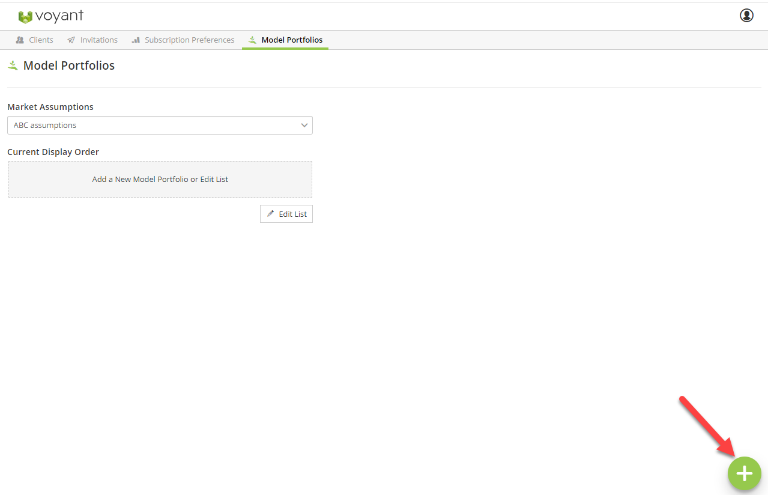The image size is (768, 495).
Task: Click the leaf icon beside the page heading
Action: (13, 65)
